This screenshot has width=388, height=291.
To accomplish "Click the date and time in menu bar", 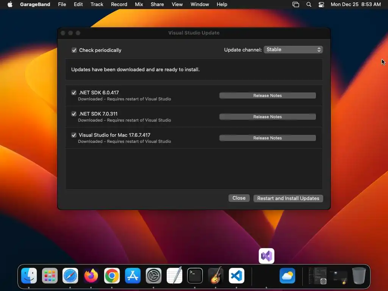I will [x=355, y=4].
